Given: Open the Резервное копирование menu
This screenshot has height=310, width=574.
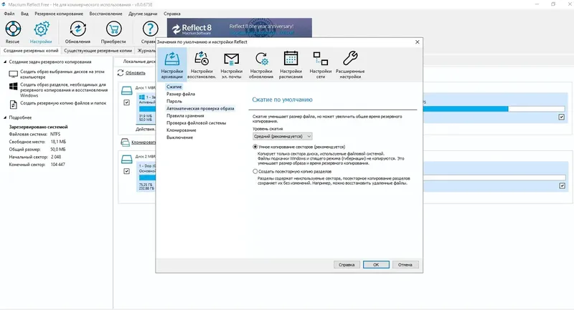Looking at the screenshot, I should pos(59,14).
